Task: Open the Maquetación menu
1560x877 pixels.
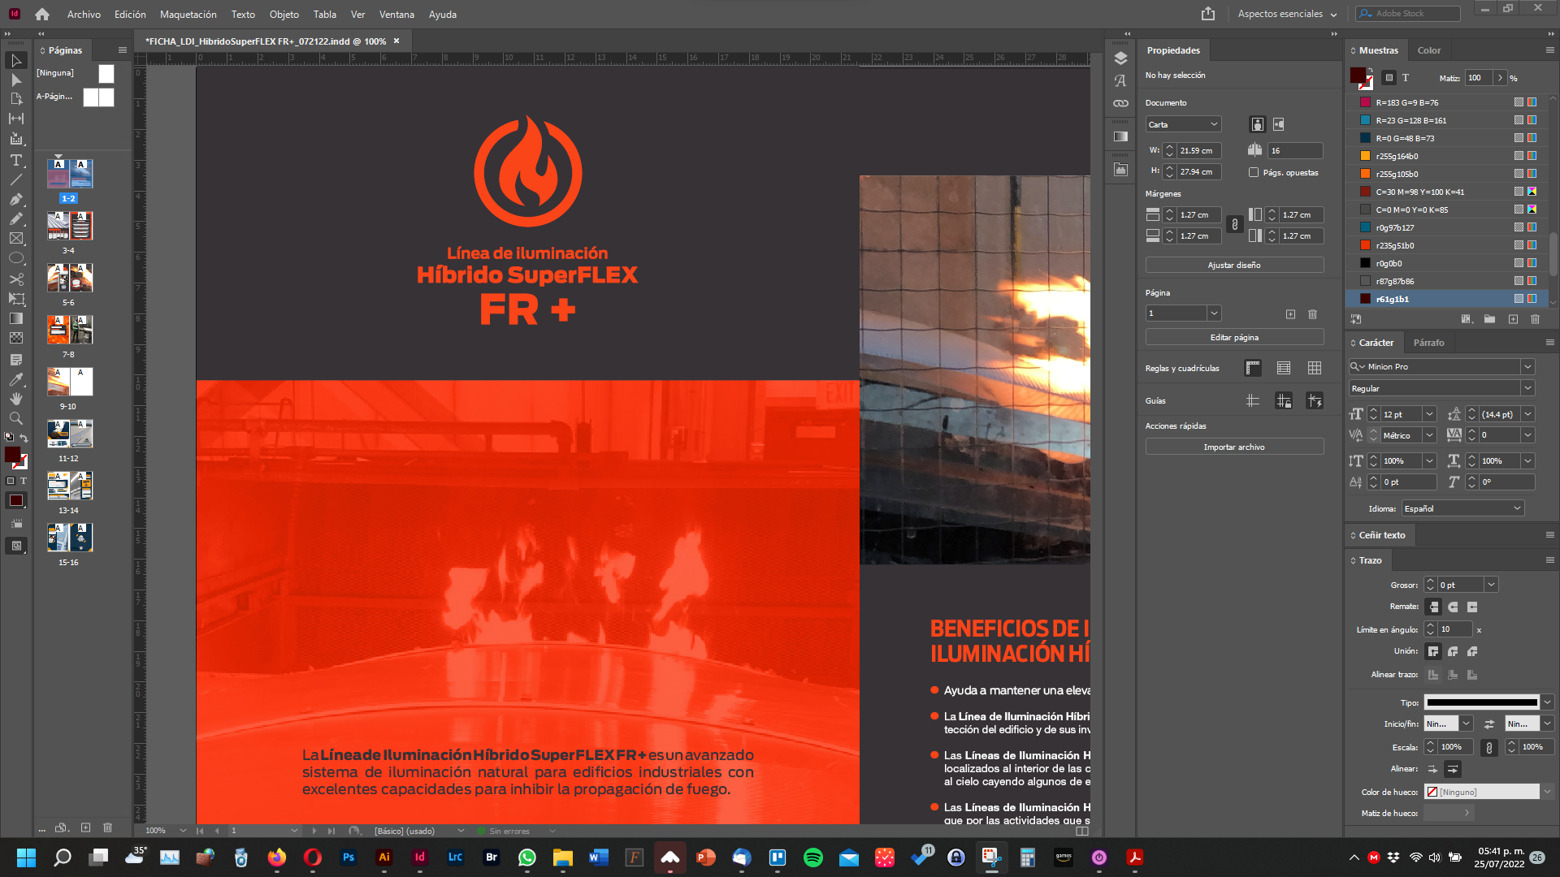Action: pos(188,14)
